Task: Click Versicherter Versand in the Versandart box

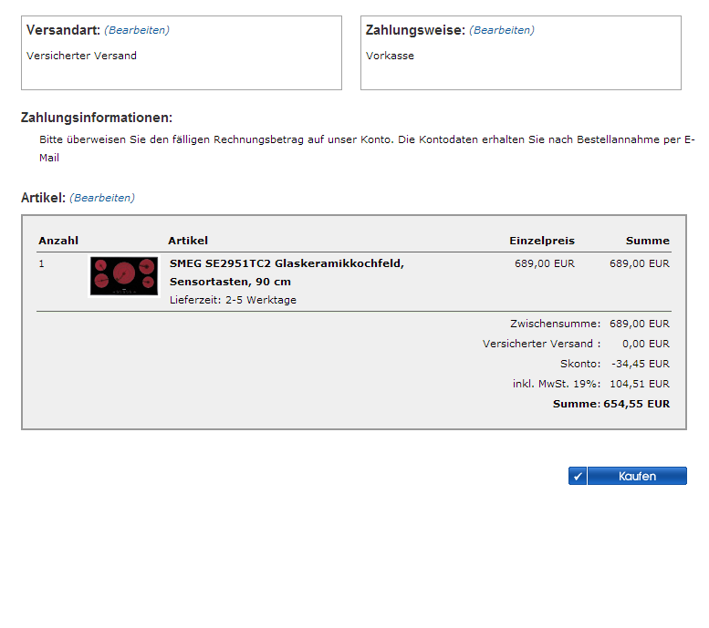Action: pyautogui.click(x=81, y=56)
